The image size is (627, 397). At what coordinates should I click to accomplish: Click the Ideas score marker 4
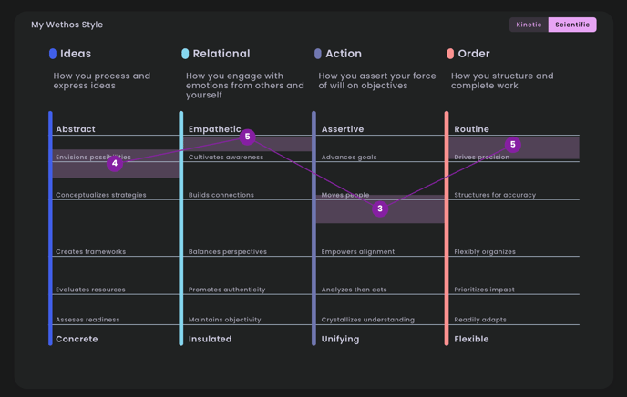115,164
